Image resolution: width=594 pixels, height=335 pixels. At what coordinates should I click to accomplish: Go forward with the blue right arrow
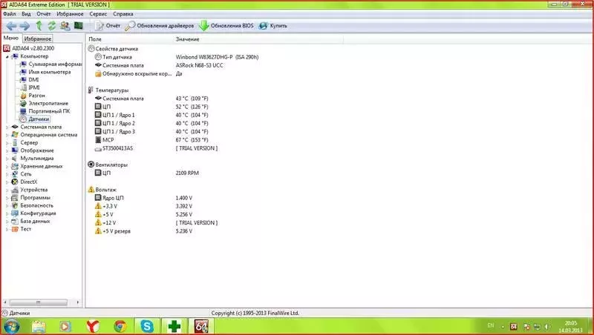(x=25, y=26)
